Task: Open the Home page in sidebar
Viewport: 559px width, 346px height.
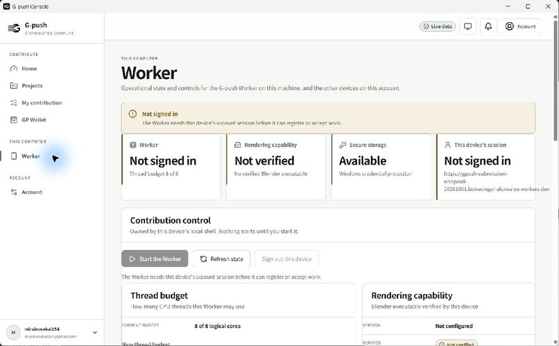Action: click(x=29, y=69)
